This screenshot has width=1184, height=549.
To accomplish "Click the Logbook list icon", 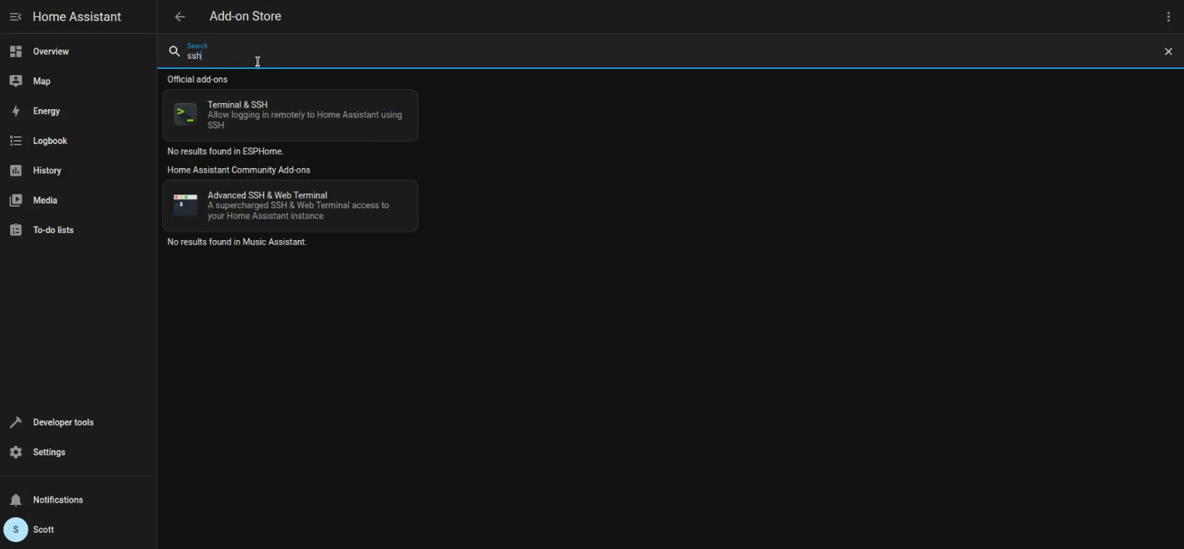I will [16, 141].
